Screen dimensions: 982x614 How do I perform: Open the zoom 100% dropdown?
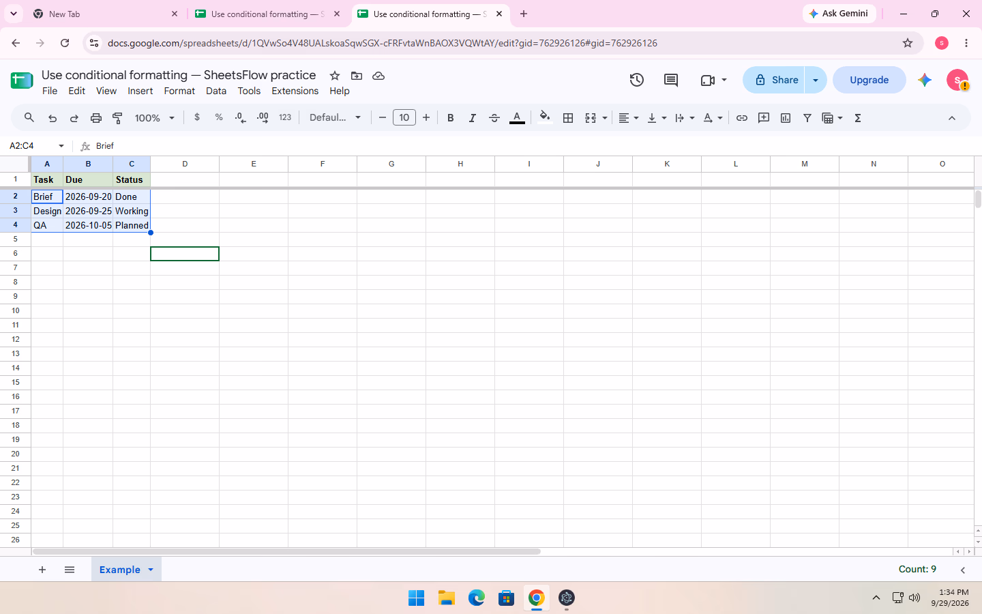pos(155,118)
